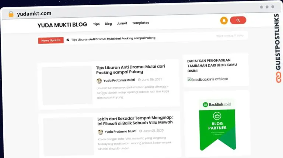Go to the Jurnal menu item
283x158 pixels.
point(122,23)
